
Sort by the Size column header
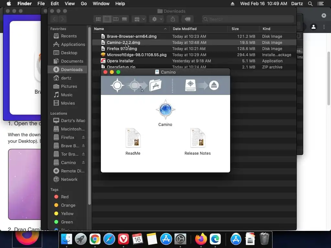(244, 29)
